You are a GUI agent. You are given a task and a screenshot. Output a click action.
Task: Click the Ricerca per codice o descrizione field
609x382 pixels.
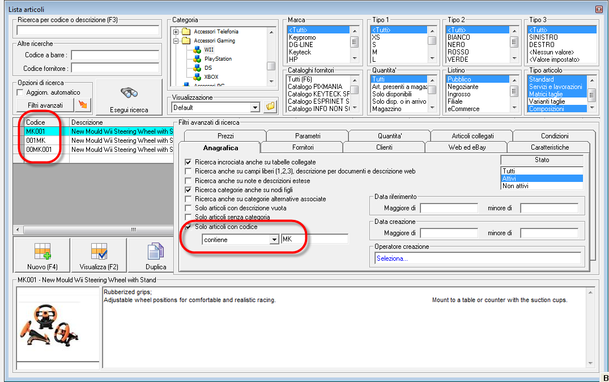pyautogui.click(x=88, y=30)
